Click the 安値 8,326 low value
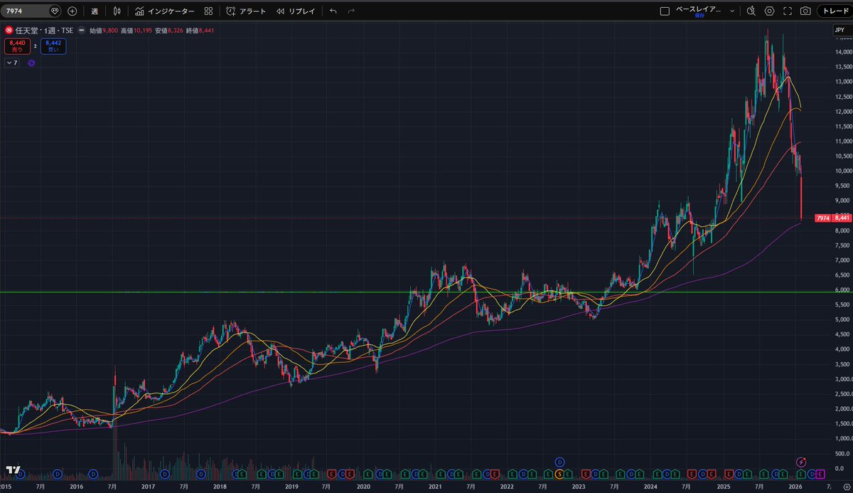 point(169,31)
